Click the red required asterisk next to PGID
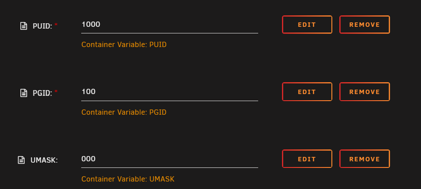 click(x=56, y=92)
